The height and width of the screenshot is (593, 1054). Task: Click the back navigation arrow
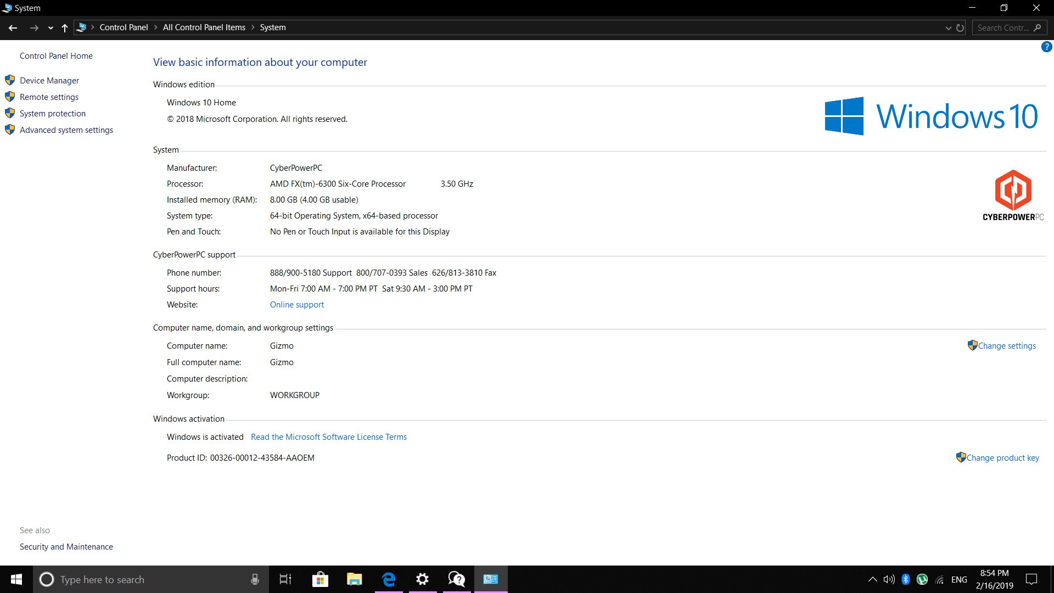[x=13, y=28]
